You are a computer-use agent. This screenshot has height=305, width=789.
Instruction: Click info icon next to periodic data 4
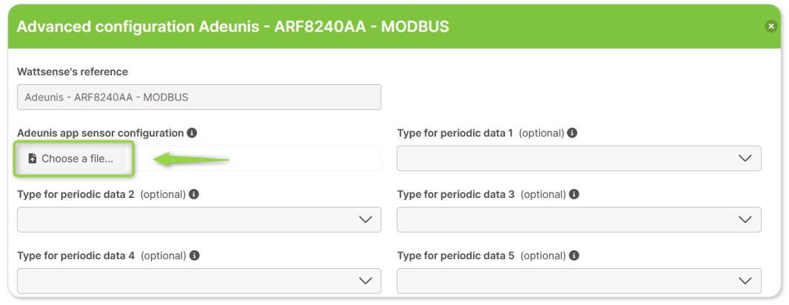coord(194,256)
